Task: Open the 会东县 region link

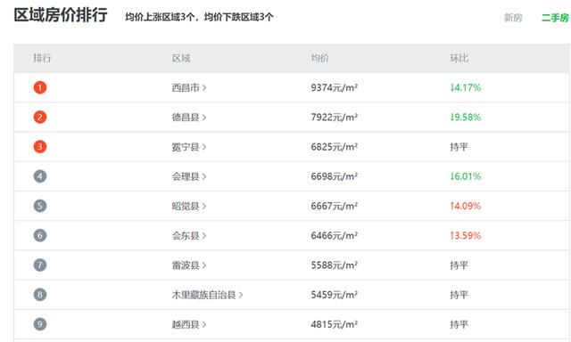Action: coord(189,235)
